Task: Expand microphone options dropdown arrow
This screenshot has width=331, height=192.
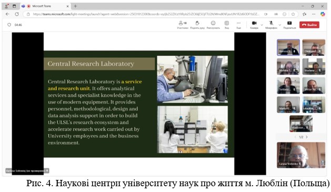Action: [280, 25]
